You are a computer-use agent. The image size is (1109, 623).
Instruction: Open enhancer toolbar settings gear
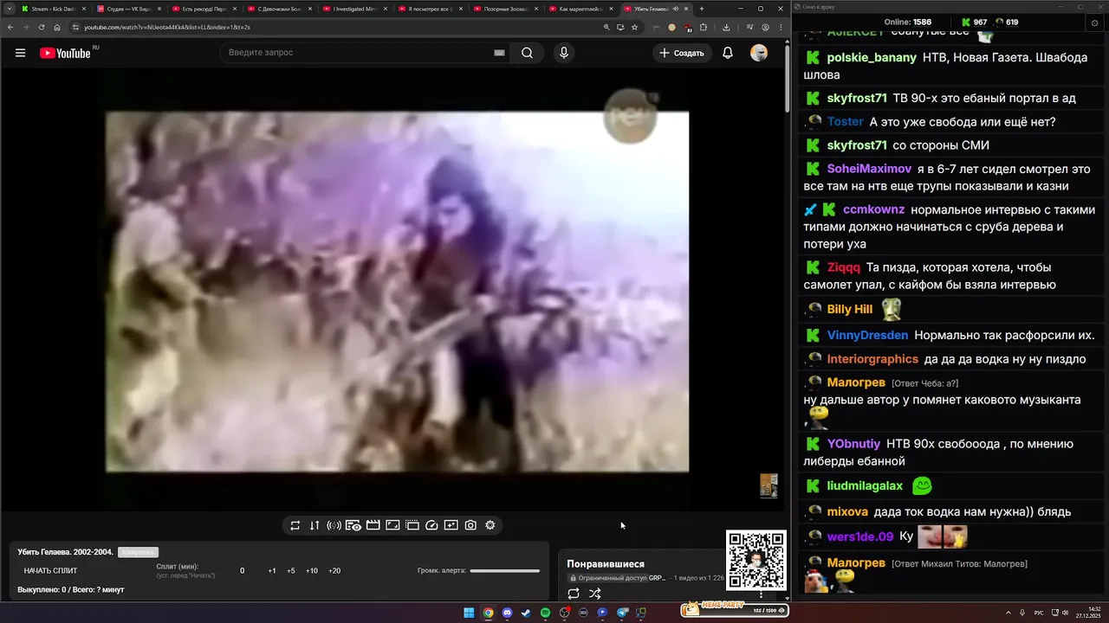click(x=490, y=525)
